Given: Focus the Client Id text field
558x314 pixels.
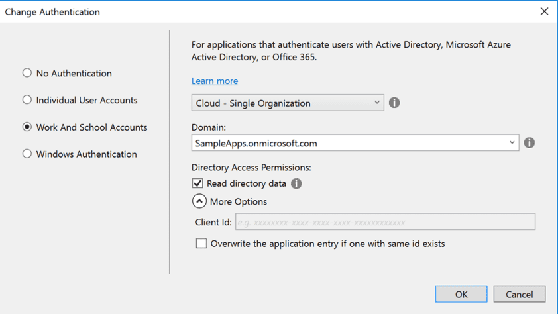Looking at the screenshot, I should (385, 222).
